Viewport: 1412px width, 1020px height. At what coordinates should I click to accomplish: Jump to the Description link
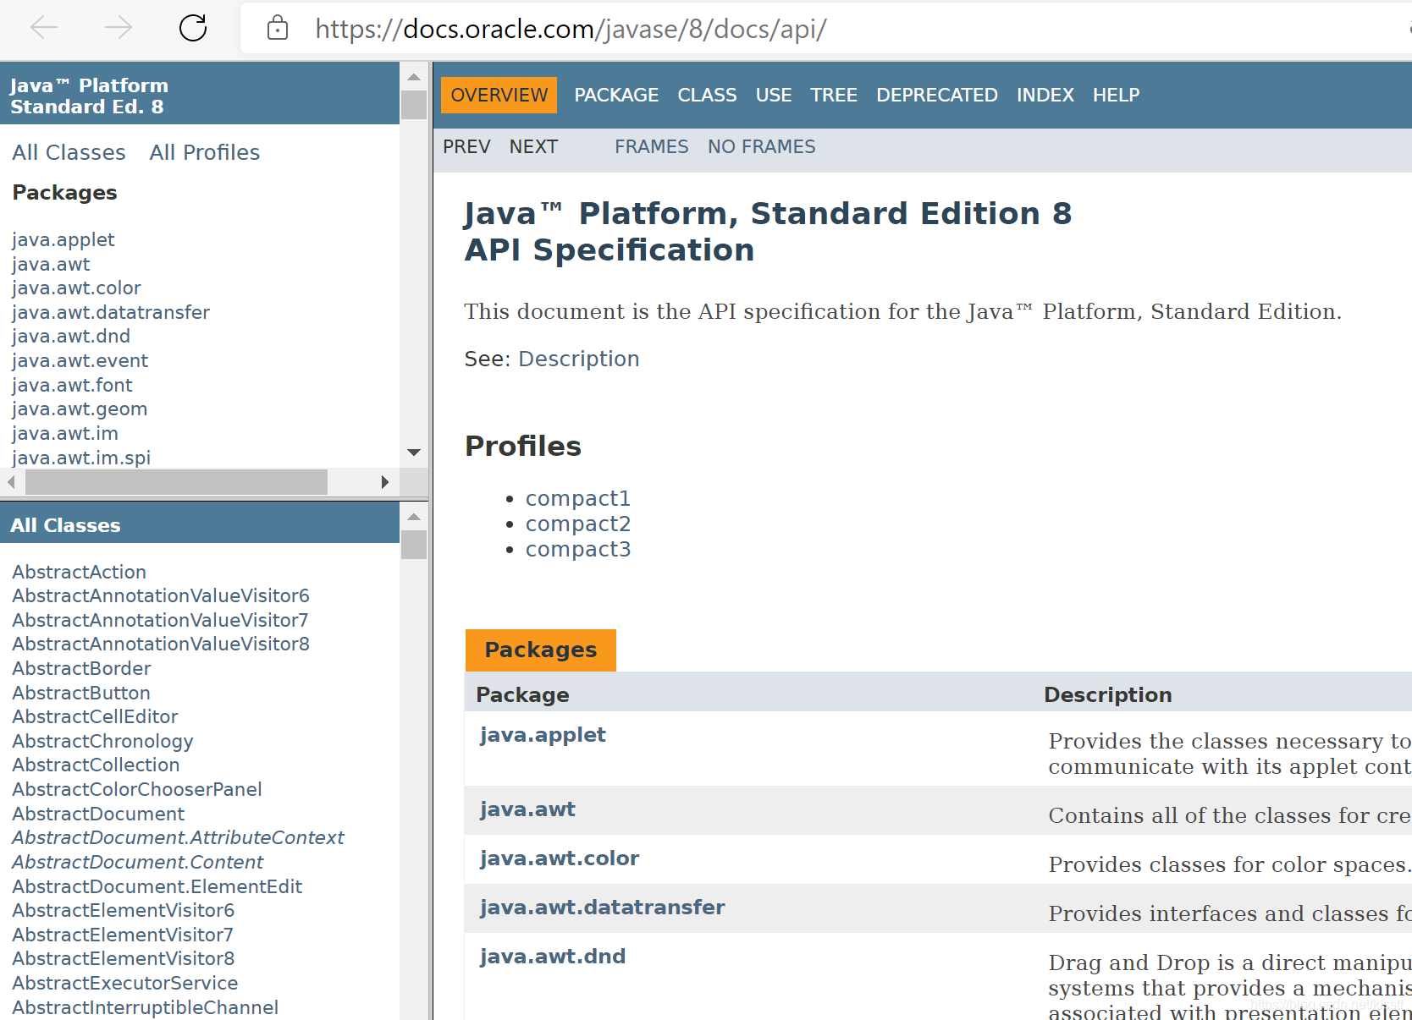pos(578,359)
